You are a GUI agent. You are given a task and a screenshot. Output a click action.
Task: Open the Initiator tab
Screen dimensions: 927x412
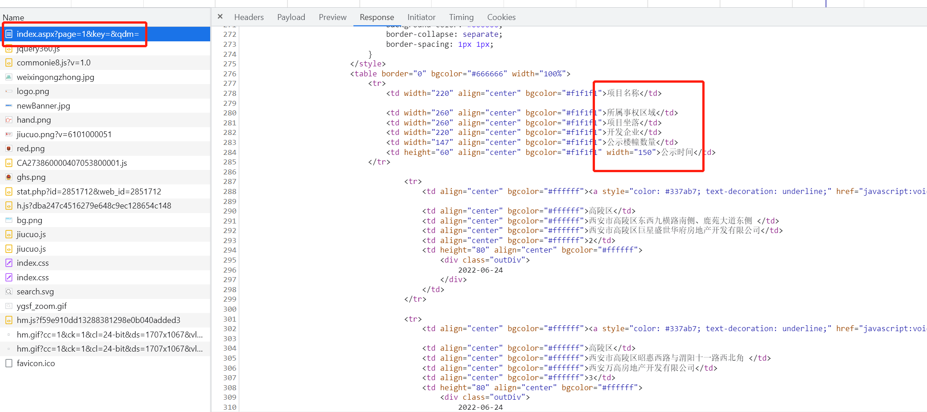(421, 17)
